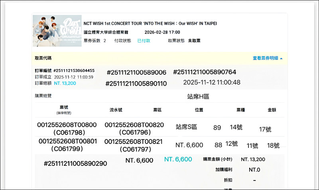Click code #25111211005890764
319x190 pixels.
click(205, 72)
